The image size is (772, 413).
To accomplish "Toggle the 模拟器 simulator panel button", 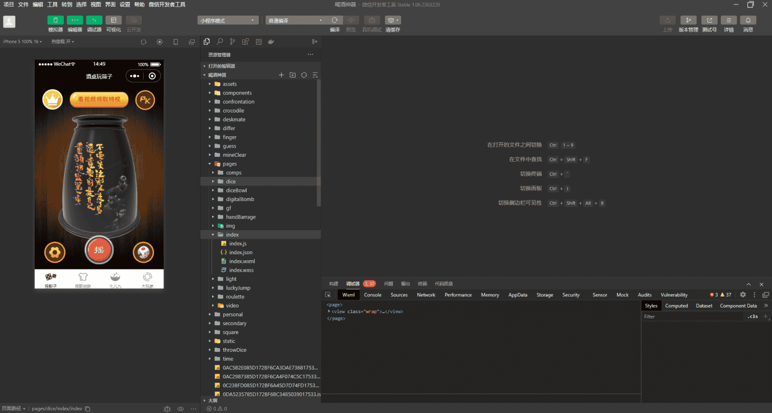I will (x=55, y=21).
